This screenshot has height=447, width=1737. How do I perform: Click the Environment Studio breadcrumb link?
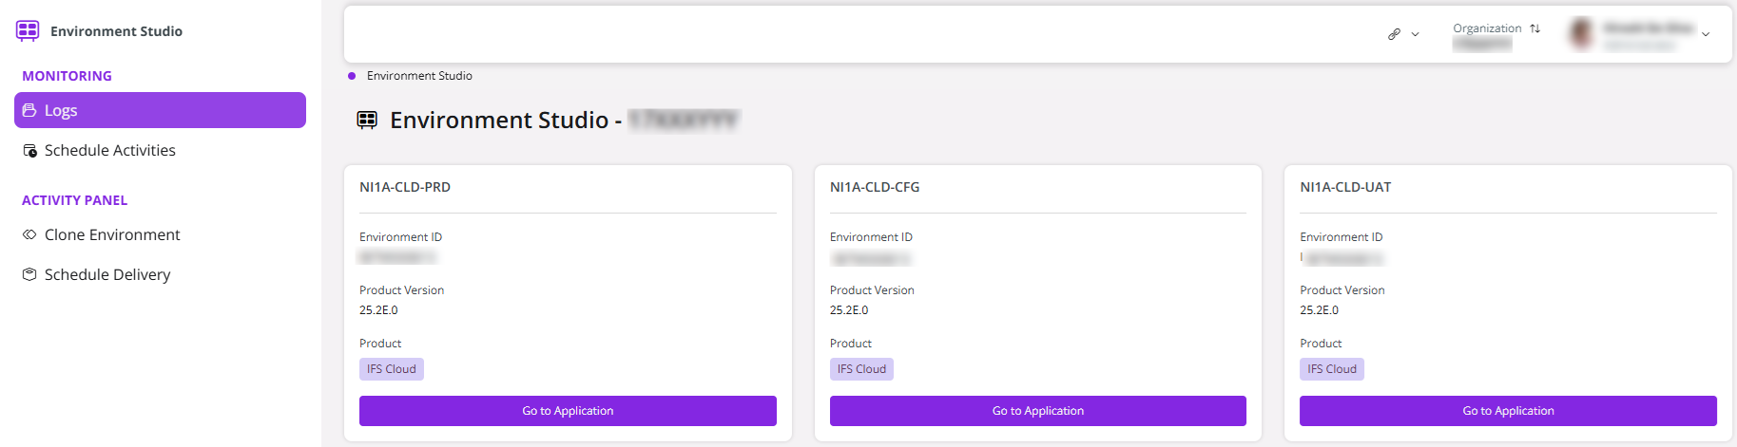coord(419,76)
